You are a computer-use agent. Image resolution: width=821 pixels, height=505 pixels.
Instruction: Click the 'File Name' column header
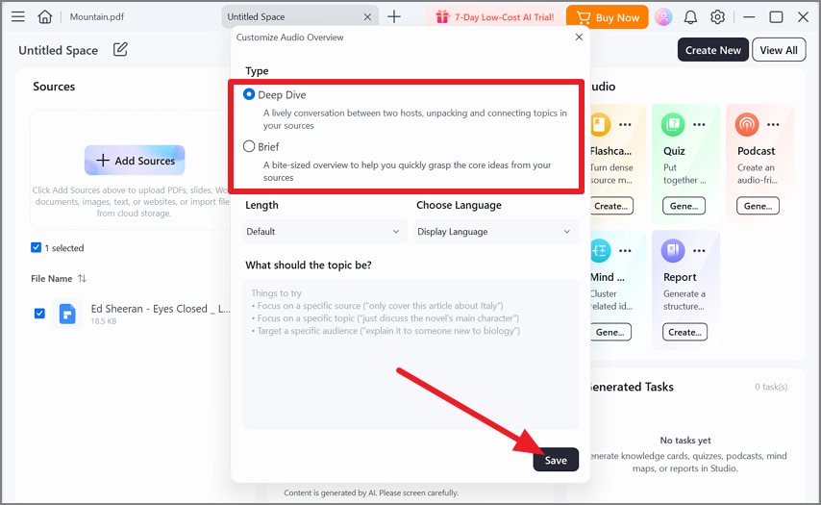[51, 279]
